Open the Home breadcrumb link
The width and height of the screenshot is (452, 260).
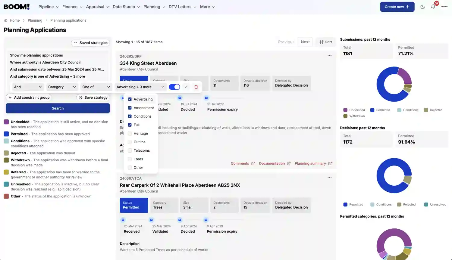[x=14, y=20]
